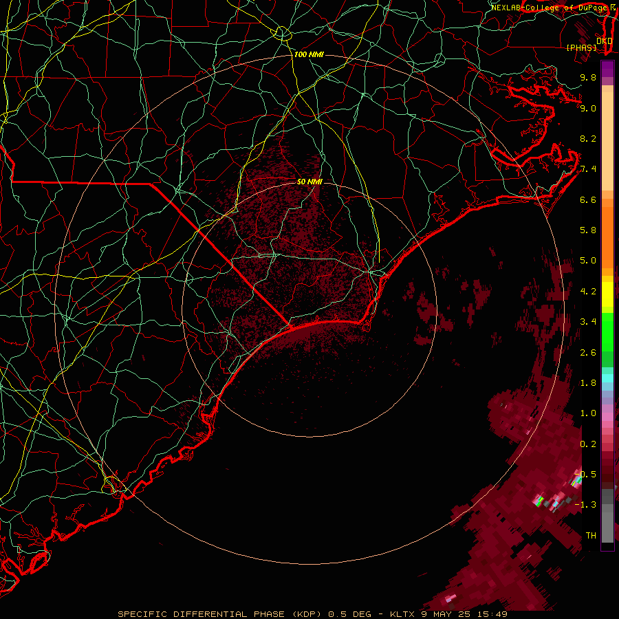Click the SPECIFIC DIFFERENTIAL PHASE (KDP) caption text
This screenshot has height=619, width=619.
(x=219, y=614)
